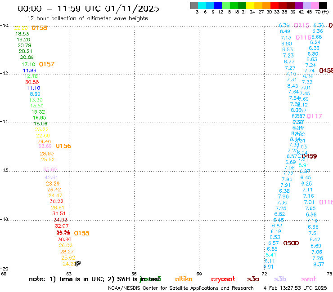This screenshot has height=292, width=333.
Task: Click the s3b satellite legend label
Action: pyautogui.click(x=280, y=279)
